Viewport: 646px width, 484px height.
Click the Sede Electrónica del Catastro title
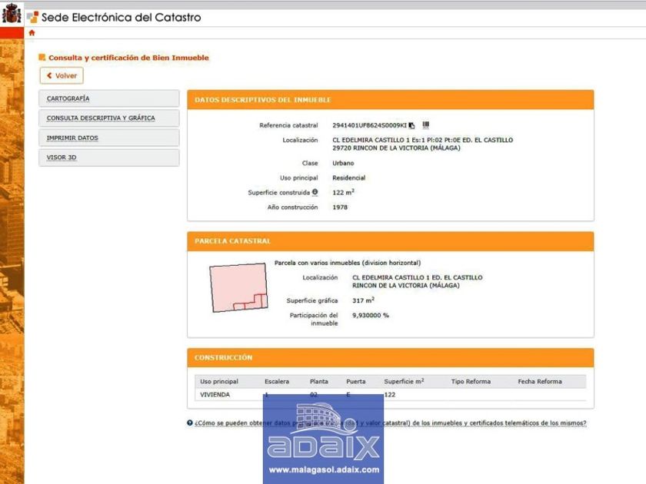point(122,17)
